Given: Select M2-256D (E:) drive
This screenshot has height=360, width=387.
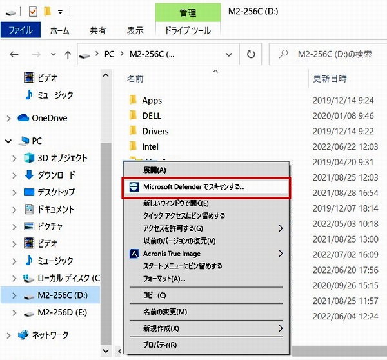Looking at the screenshot, I should 55,312.
